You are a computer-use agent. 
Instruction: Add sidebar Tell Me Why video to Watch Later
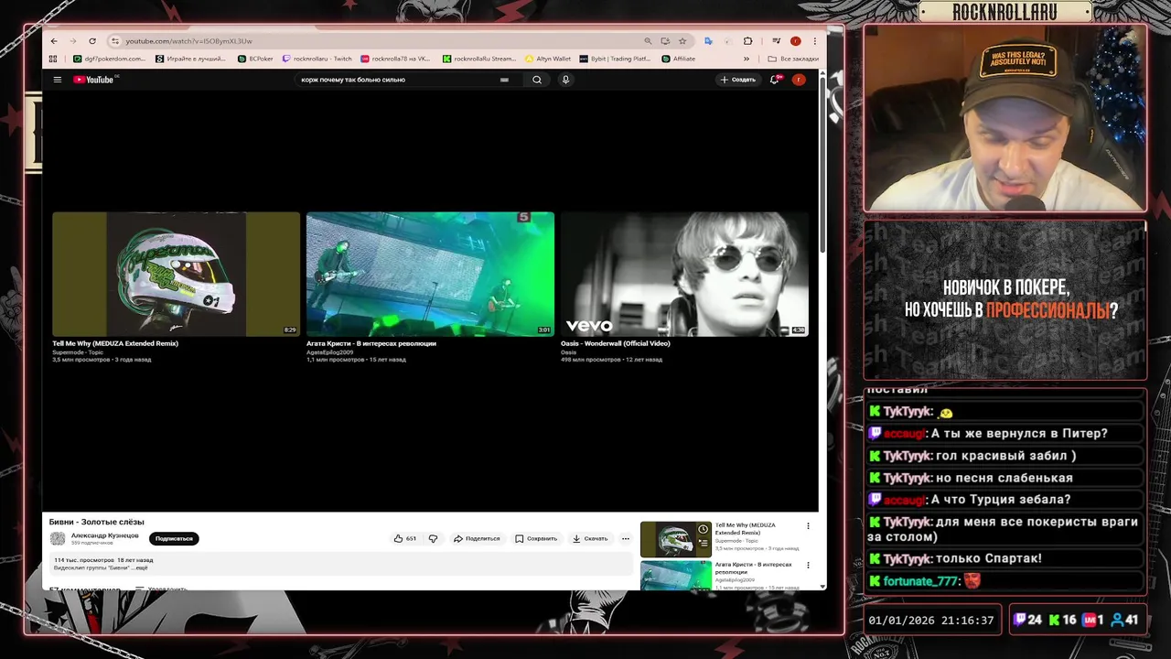(703, 529)
